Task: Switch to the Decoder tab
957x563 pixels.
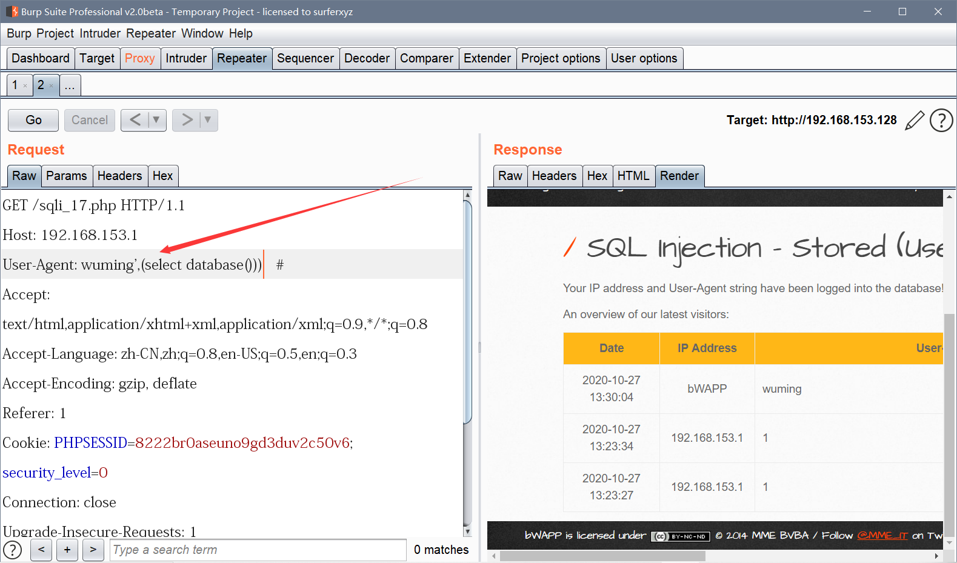Action: (367, 58)
